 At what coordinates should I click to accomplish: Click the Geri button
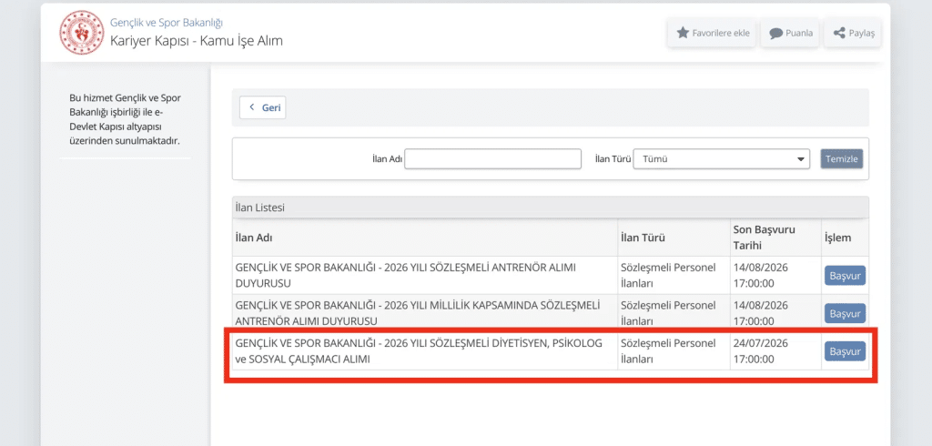tap(263, 107)
